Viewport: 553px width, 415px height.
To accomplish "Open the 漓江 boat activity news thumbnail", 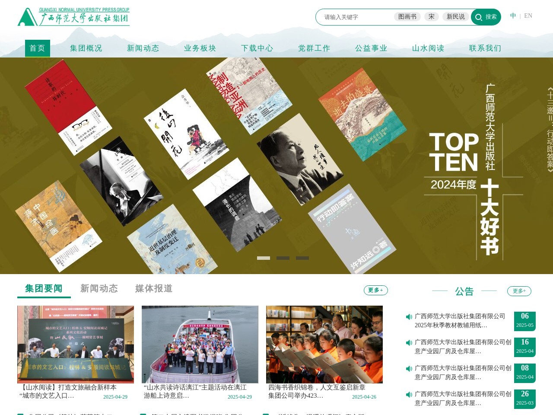I will pyautogui.click(x=200, y=345).
